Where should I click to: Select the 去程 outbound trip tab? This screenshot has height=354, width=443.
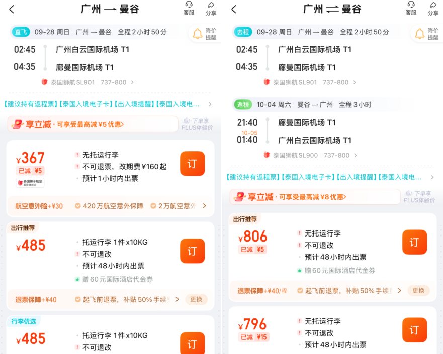(243, 32)
